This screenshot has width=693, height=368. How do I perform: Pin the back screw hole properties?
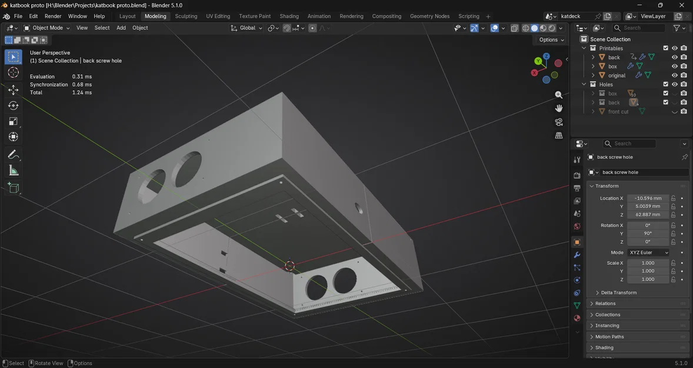[685, 157]
